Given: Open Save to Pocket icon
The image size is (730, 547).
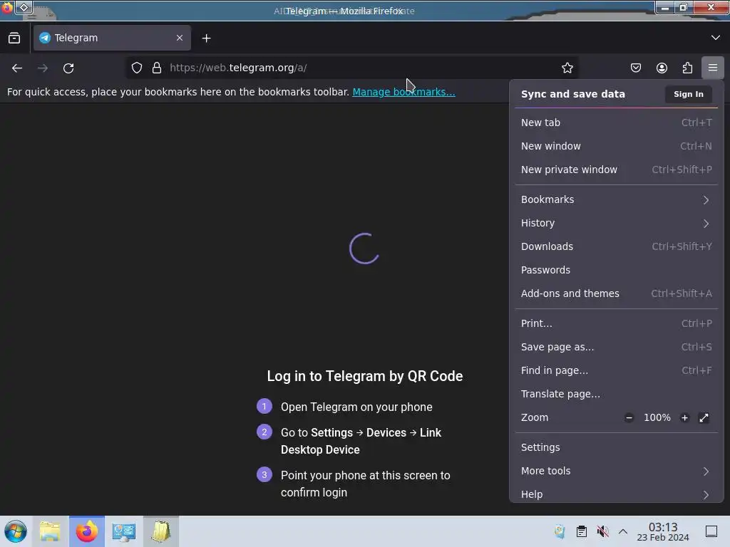Looking at the screenshot, I should click(636, 68).
